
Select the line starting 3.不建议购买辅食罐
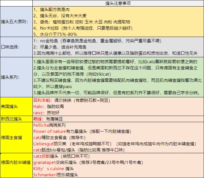click(x=117, y=80)
